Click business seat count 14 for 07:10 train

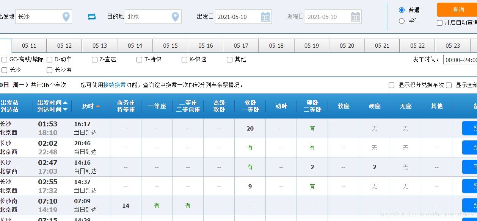click(x=126, y=206)
